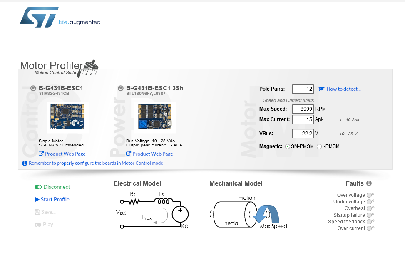The height and width of the screenshot is (270, 405).
Task: Open the How to detect... help link
Action: pos(343,89)
